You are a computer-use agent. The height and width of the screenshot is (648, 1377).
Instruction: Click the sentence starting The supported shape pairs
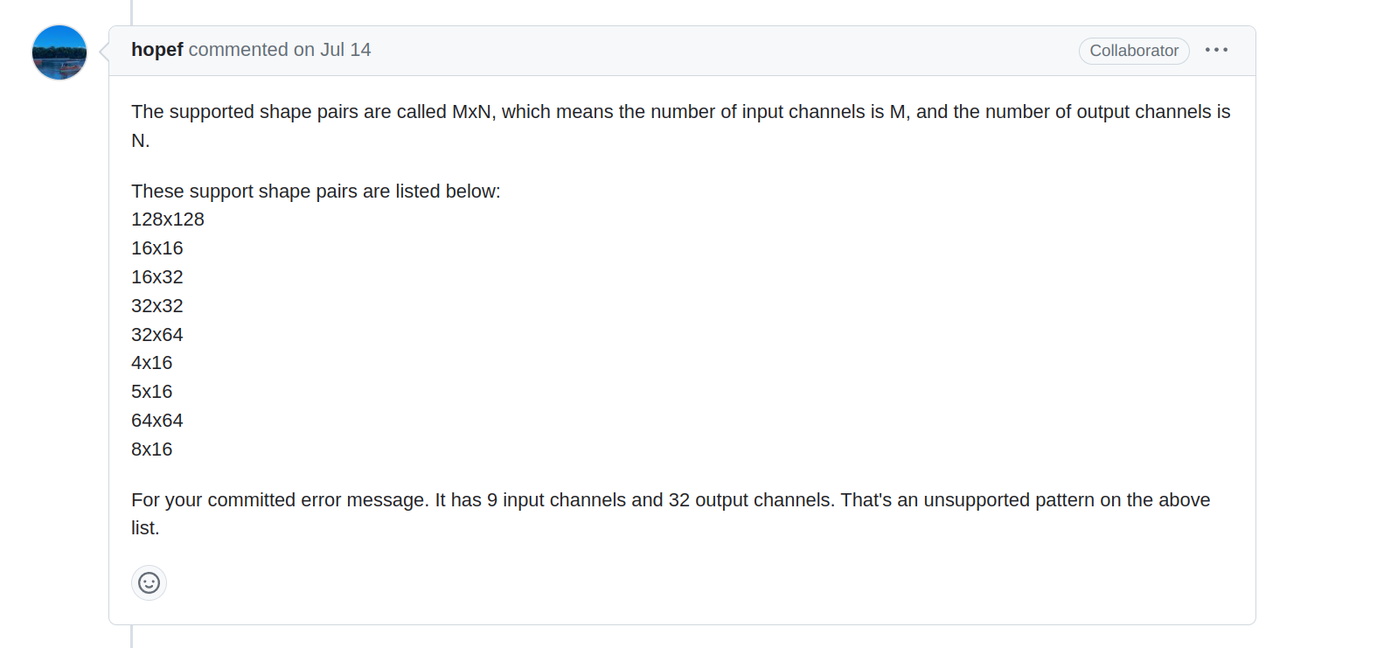click(x=681, y=126)
